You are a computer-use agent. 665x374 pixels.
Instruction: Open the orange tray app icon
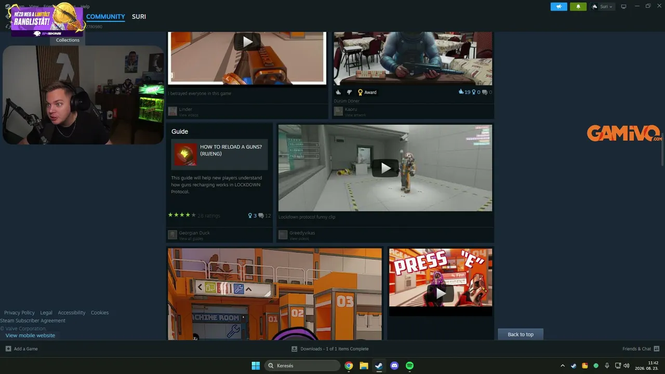coord(585,366)
